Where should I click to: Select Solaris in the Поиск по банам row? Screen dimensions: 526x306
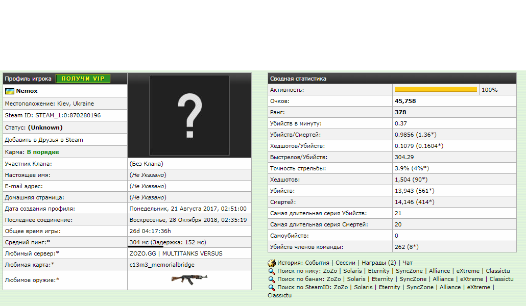[356, 279]
